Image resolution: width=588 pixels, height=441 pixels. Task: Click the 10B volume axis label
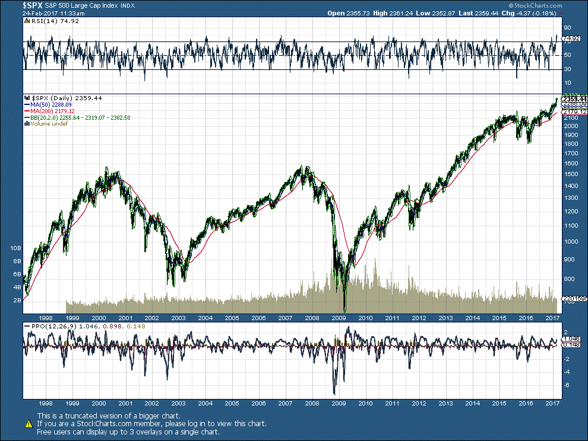pos(16,248)
